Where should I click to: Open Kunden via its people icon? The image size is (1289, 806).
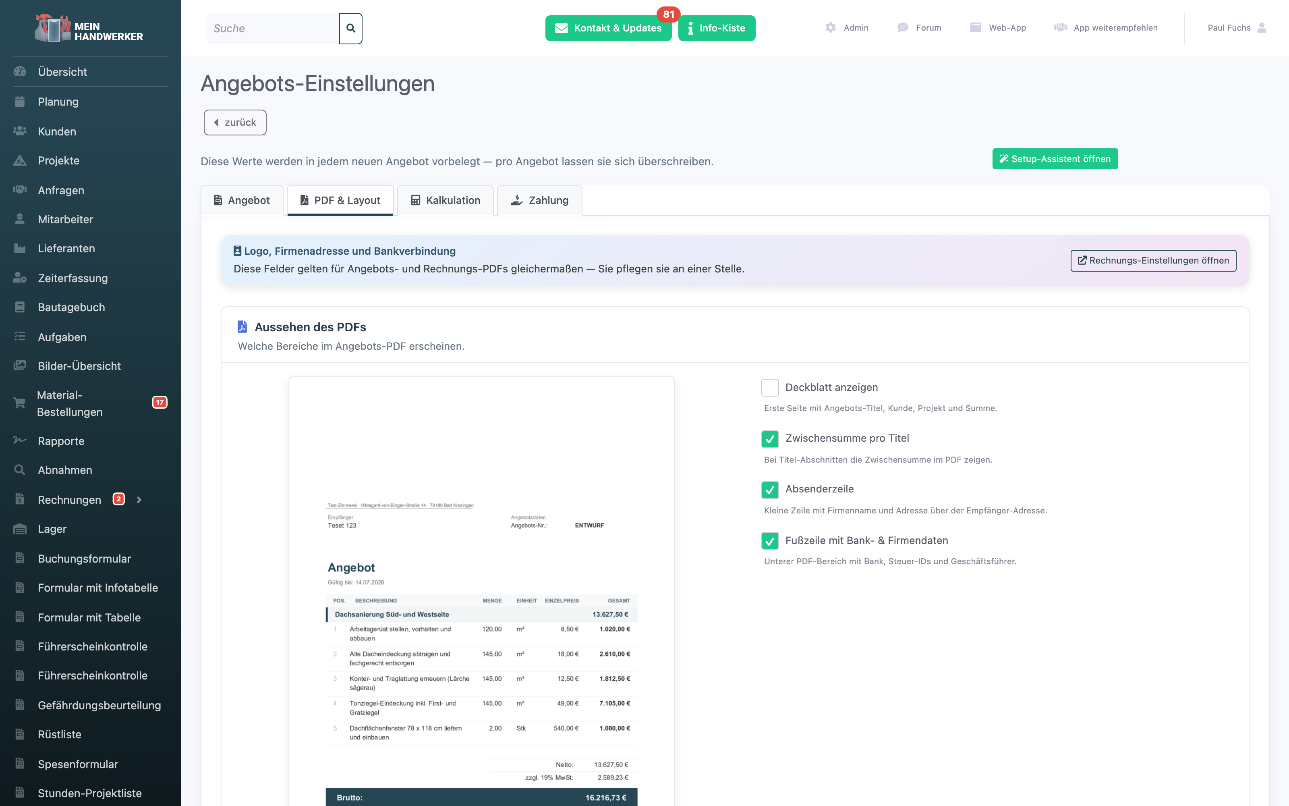[x=20, y=131]
